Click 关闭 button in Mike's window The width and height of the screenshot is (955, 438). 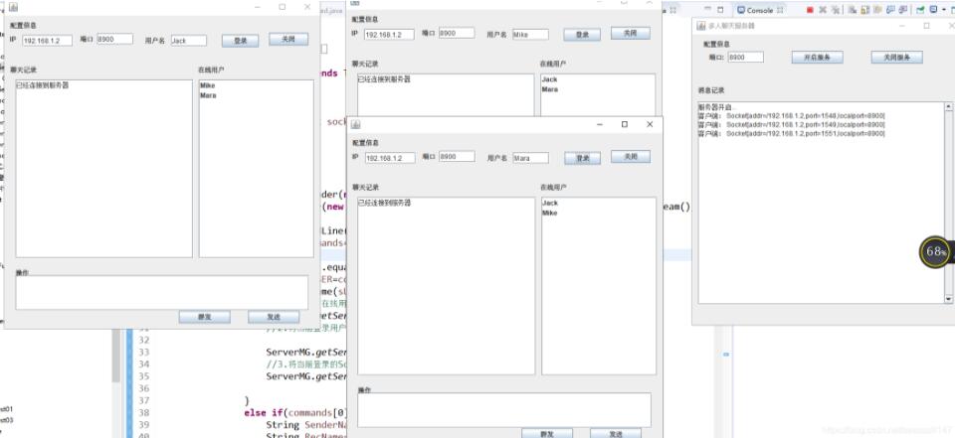click(x=631, y=33)
